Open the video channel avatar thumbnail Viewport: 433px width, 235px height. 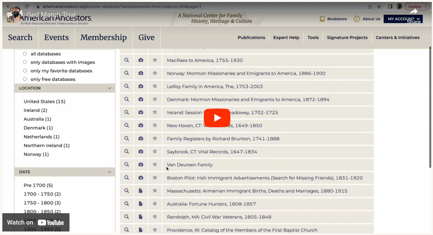coord(14,14)
